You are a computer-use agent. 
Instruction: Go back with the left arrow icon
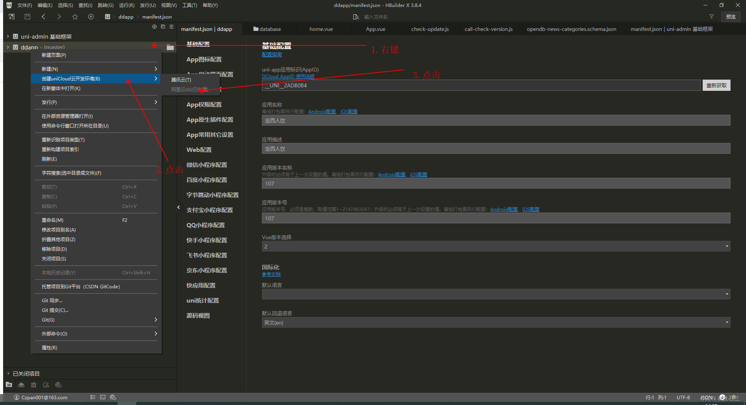pyautogui.click(x=43, y=17)
